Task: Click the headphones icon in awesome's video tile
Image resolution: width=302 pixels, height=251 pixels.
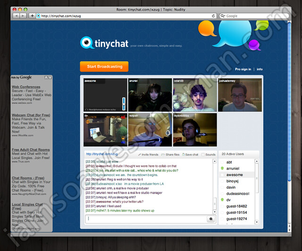Action: (86, 110)
